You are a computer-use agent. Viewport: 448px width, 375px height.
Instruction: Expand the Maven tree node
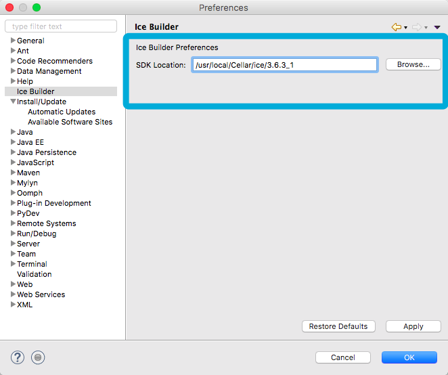13,173
